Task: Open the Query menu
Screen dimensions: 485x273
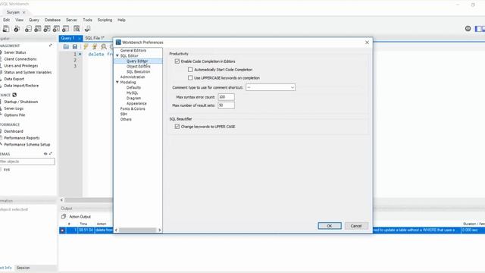Action: 34,20
